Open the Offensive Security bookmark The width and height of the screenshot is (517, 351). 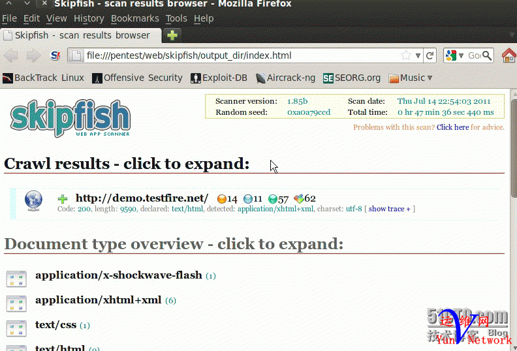tap(137, 78)
